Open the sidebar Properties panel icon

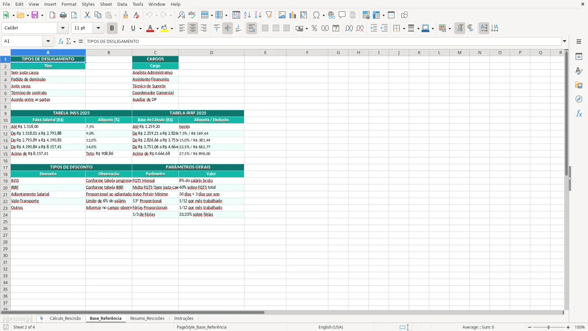click(579, 57)
